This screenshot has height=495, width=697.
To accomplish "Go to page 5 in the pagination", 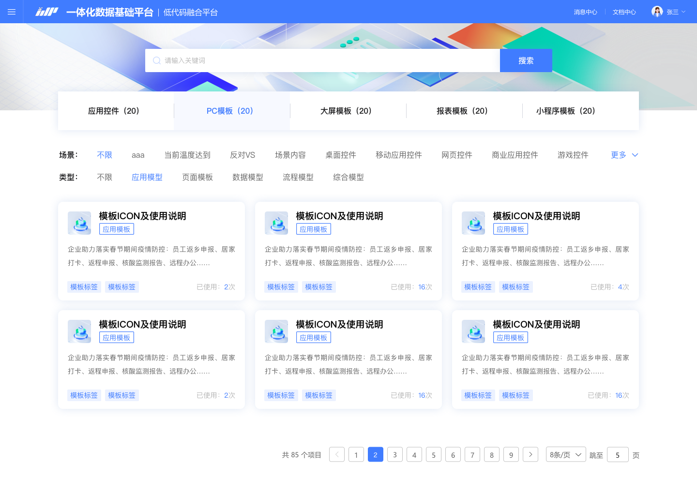I will [433, 454].
